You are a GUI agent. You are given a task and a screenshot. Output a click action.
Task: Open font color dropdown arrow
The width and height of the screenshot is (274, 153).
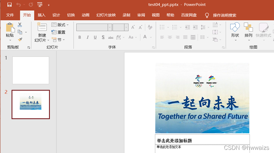click(151, 37)
